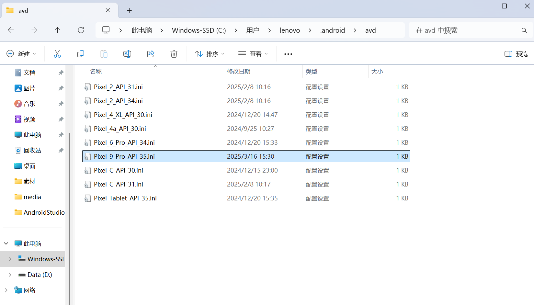Click 此电脑 in the address breadcrumb
534x305 pixels.
click(142, 30)
